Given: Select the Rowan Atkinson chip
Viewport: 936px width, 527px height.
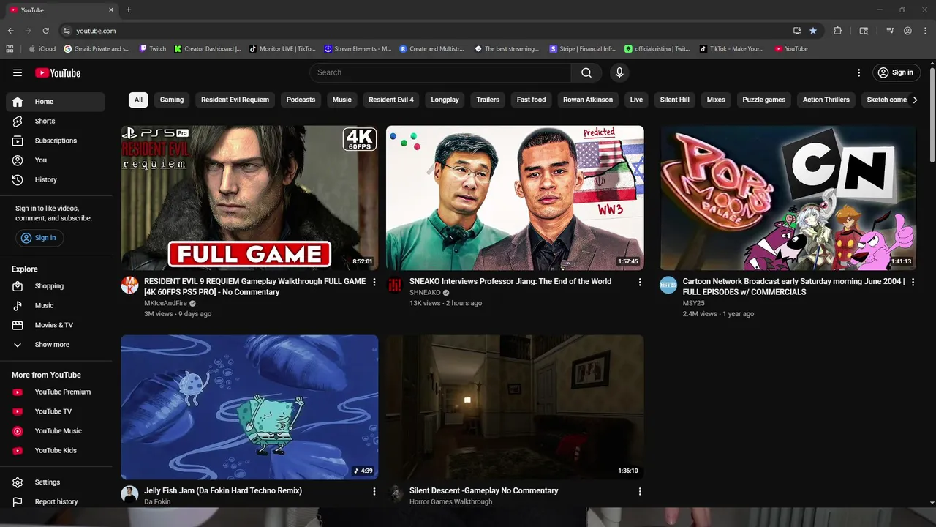Looking at the screenshot, I should tap(588, 100).
